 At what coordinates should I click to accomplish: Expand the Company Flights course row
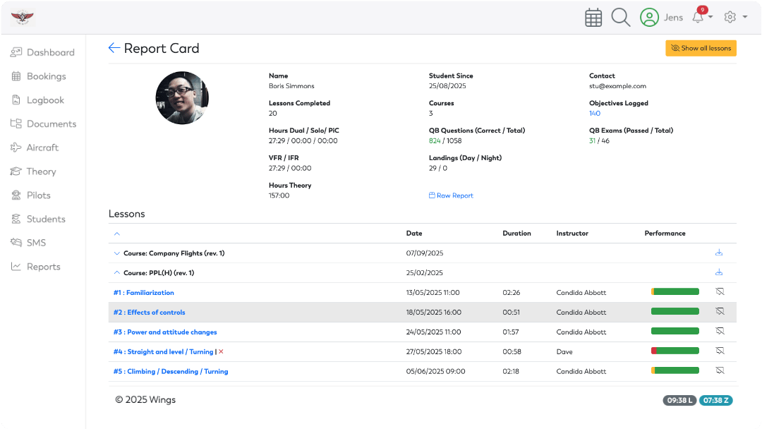[x=117, y=253]
